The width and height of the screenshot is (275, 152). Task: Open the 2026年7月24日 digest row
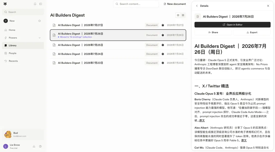(118, 54)
